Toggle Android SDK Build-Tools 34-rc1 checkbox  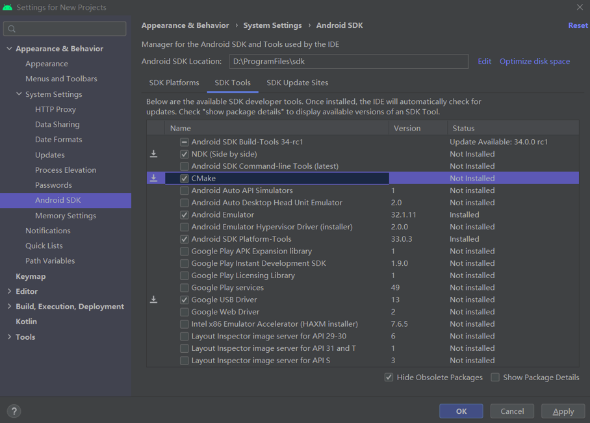point(185,142)
